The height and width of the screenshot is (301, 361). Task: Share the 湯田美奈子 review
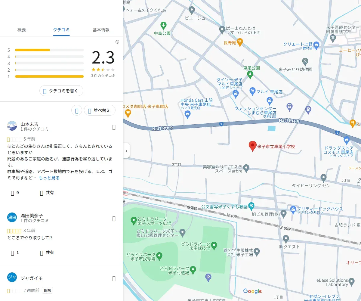click(47, 253)
